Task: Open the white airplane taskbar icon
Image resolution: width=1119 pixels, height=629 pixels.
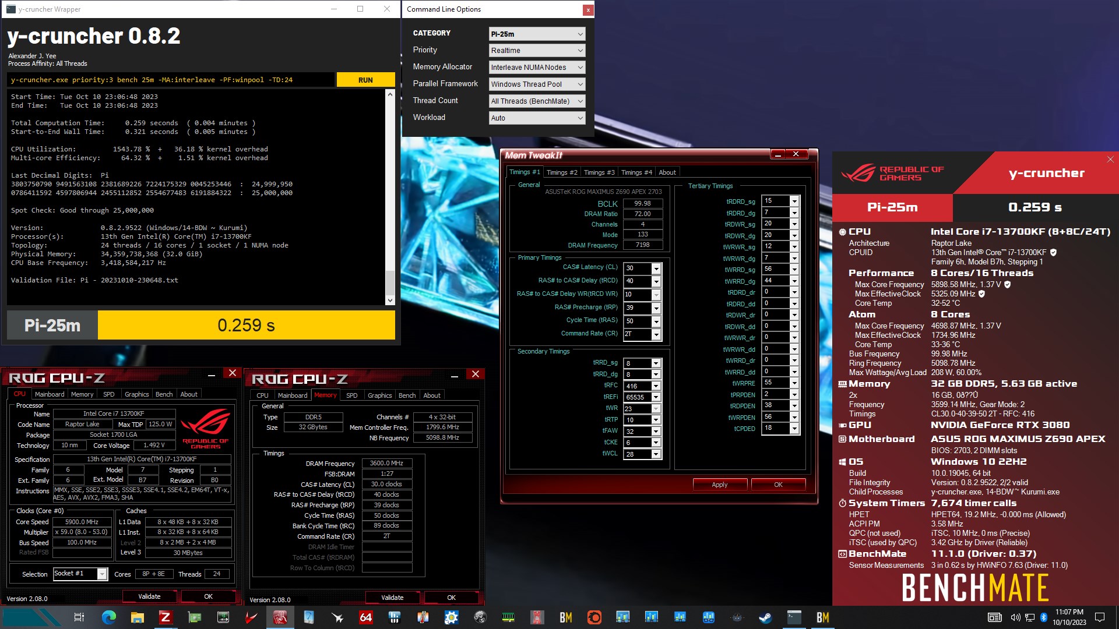Action: click(337, 617)
